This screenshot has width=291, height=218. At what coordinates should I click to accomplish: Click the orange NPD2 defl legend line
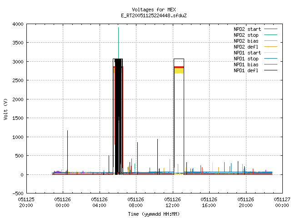click(271, 47)
